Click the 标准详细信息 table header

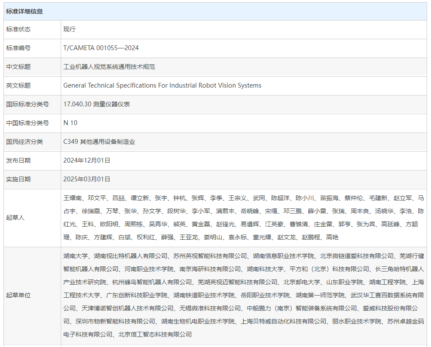pos(24,11)
